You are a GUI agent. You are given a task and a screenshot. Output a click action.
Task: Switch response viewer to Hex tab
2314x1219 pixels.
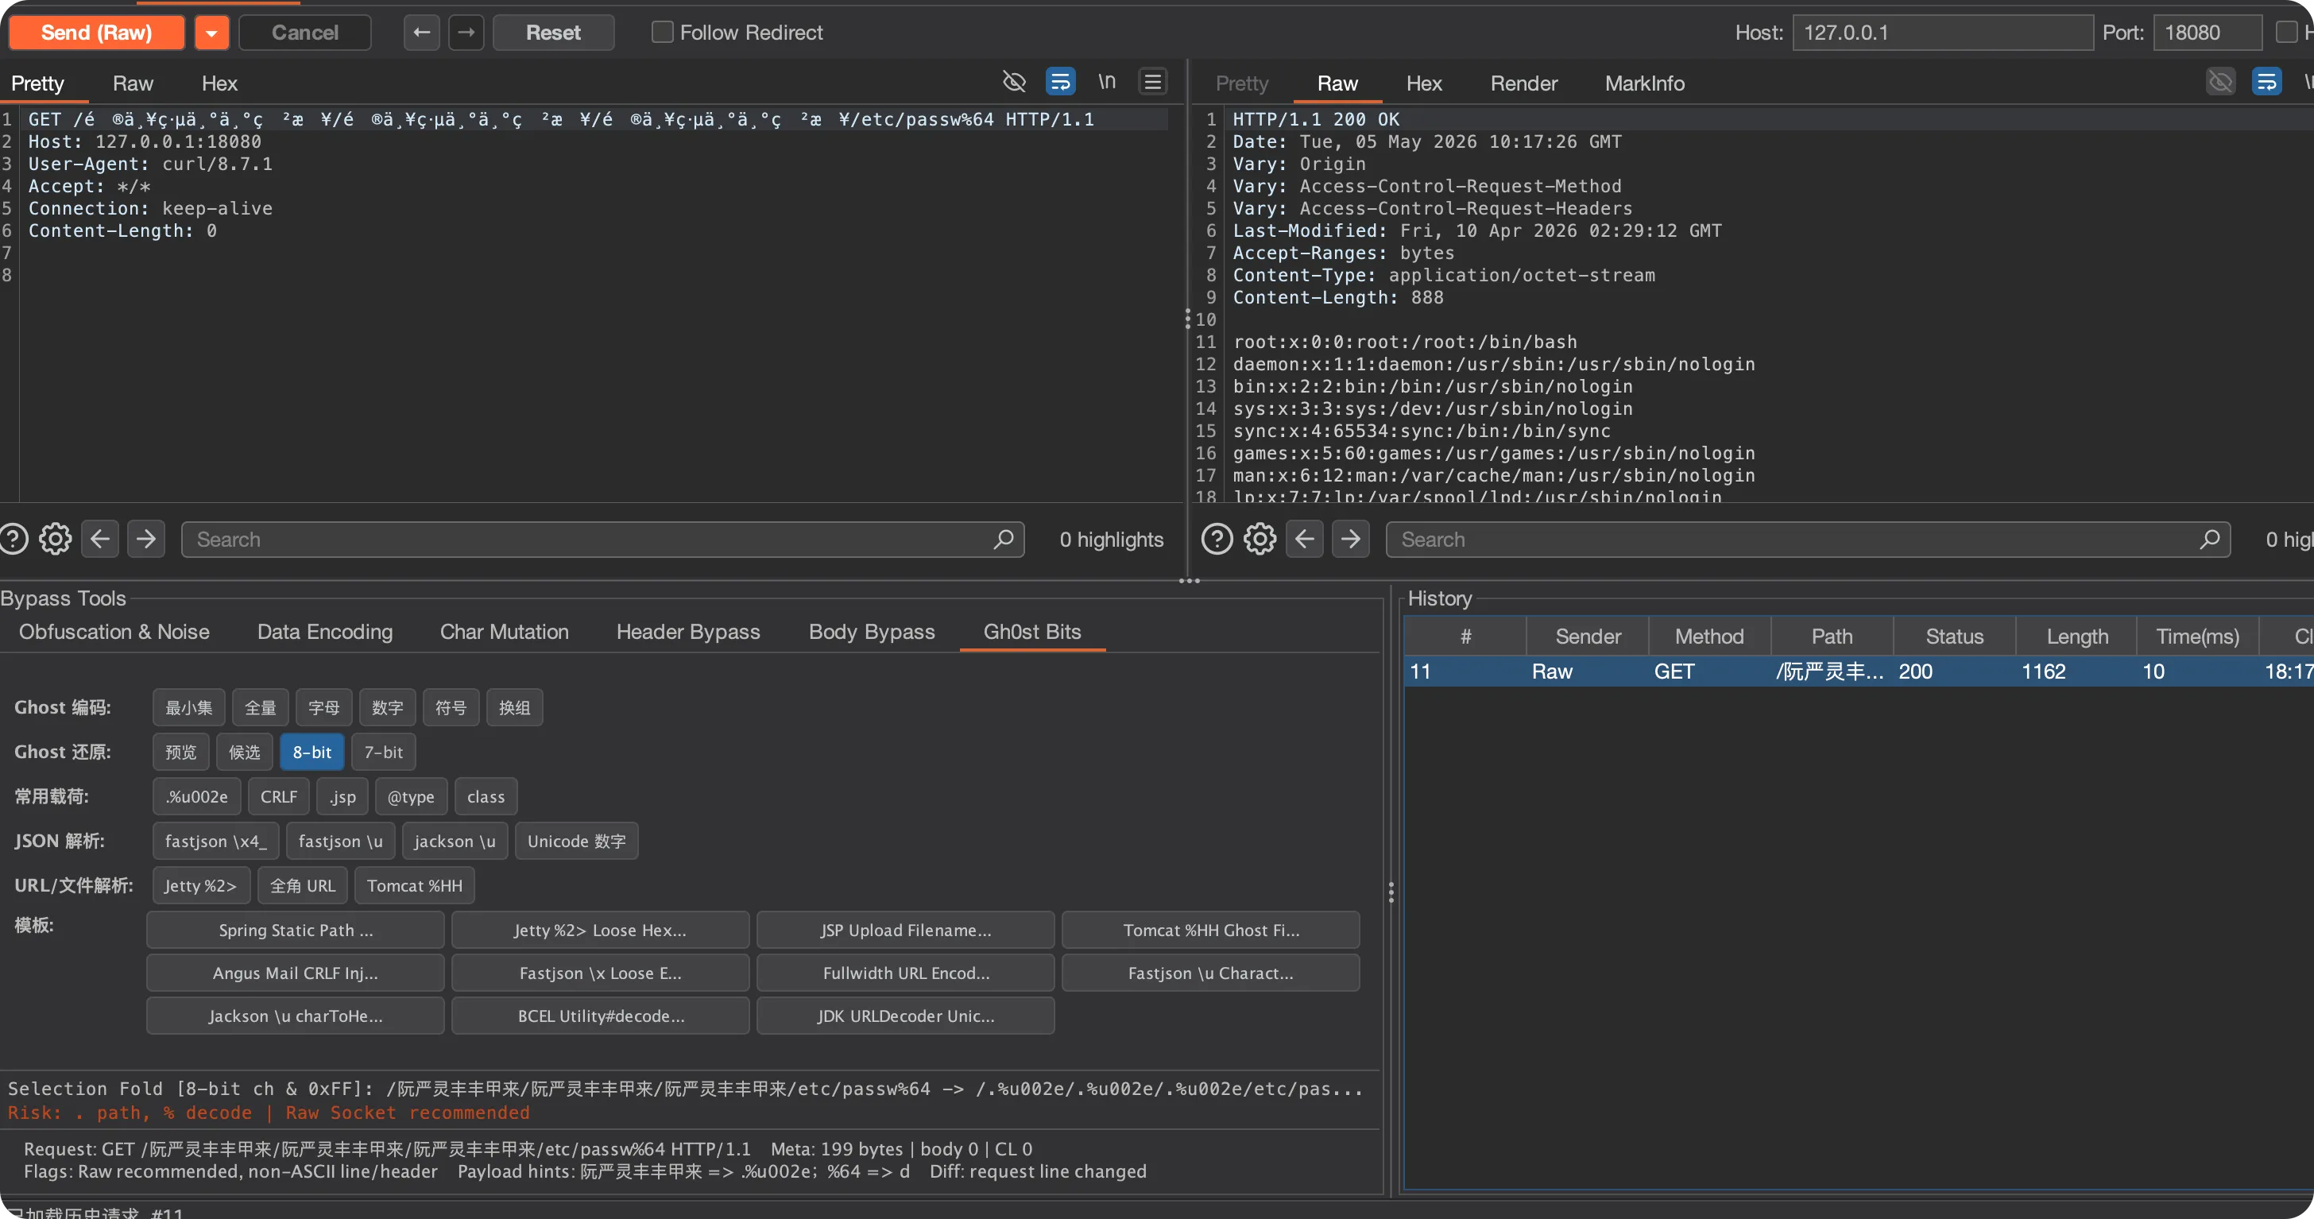(x=1424, y=83)
